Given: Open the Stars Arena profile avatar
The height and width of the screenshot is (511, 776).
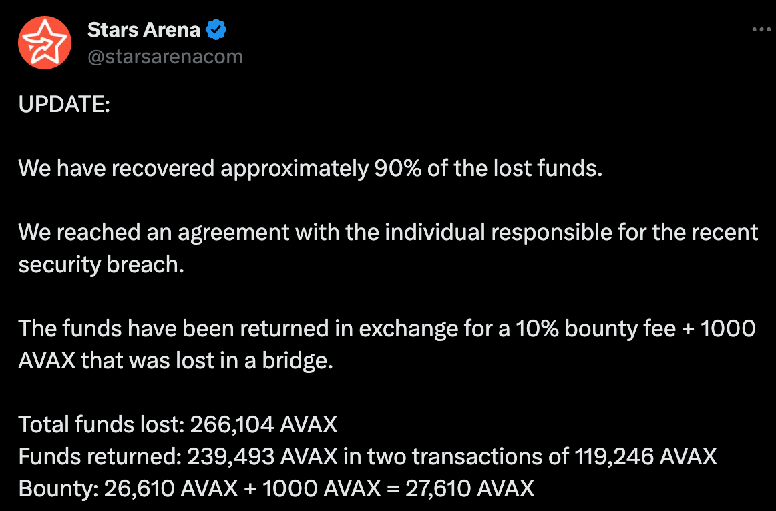Looking at the screenshot, I should tap(45, 43).
